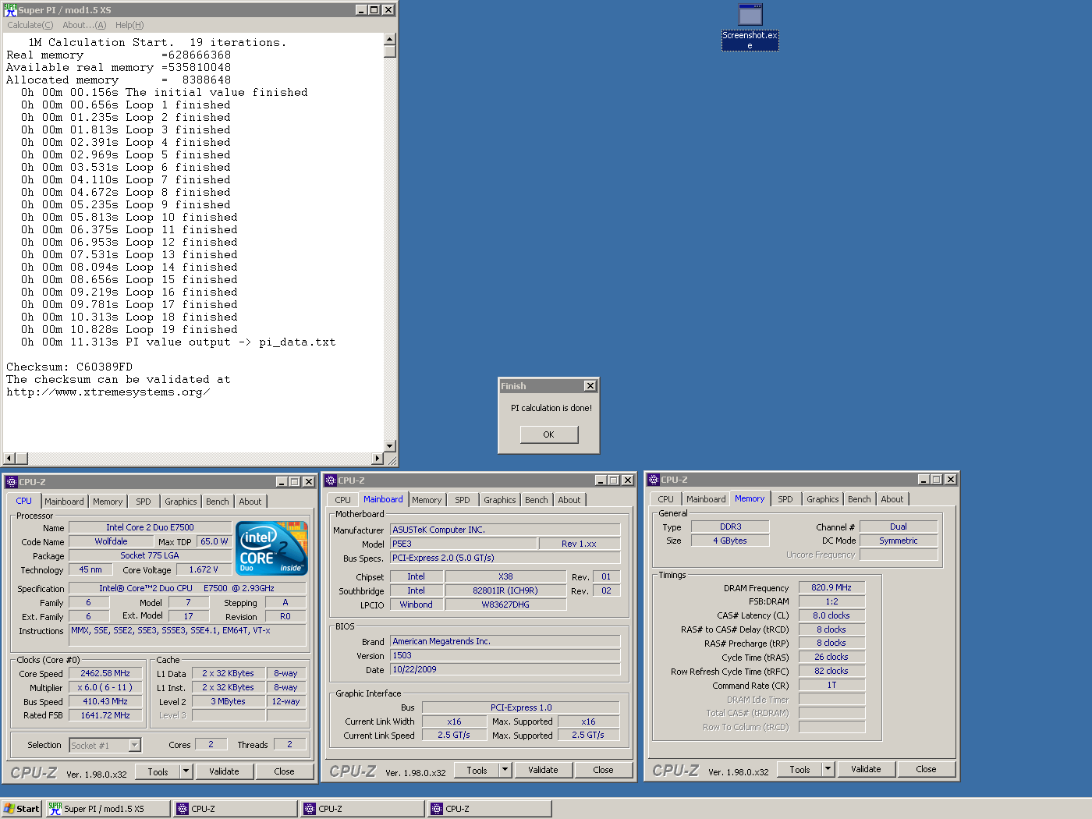1092x819 pixels.
Task: Click Super PI horizontal scroll left arrow
Action: pyautogui.click(x=9, y=459)
